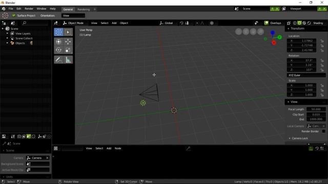Toggle lock on Rotation X

(322, 60)
